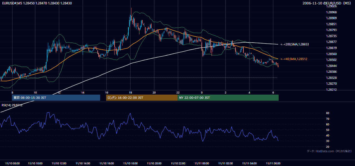The width and height of the screenshot is (355, 166).
Task: Click the 11/10 20:00 time label
Action: [154, 163]
